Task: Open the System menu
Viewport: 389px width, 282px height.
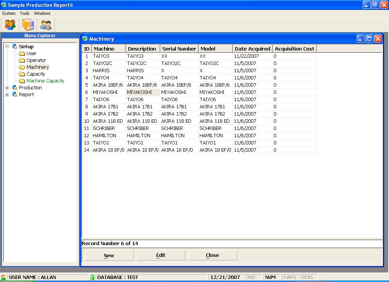Action: coord(9,13)
